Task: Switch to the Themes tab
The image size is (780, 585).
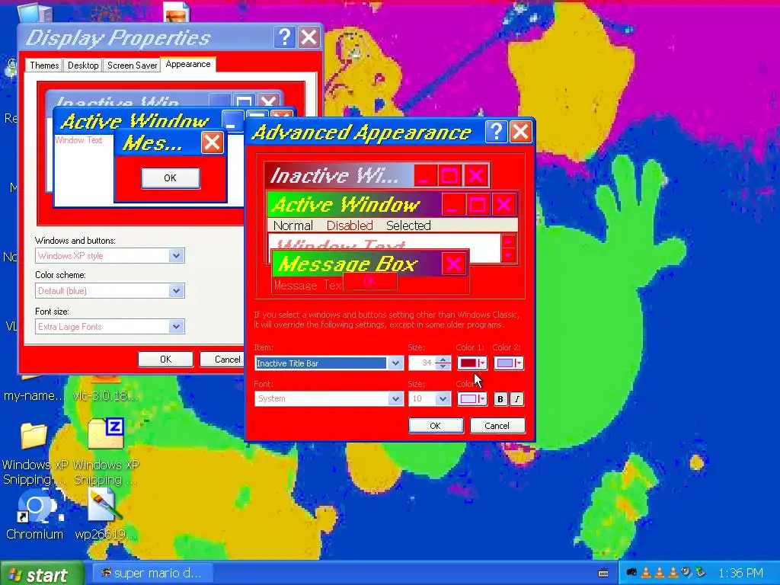Action: coord(44,66)
